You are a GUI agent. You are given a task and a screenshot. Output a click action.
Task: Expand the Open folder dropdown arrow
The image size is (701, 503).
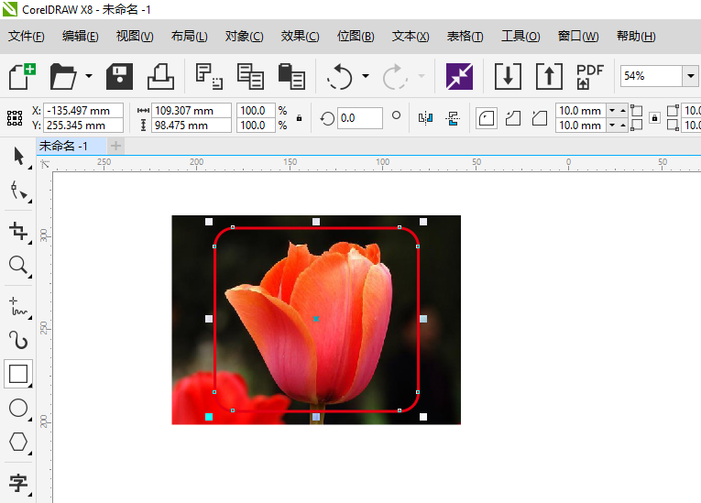pos(89,76)
